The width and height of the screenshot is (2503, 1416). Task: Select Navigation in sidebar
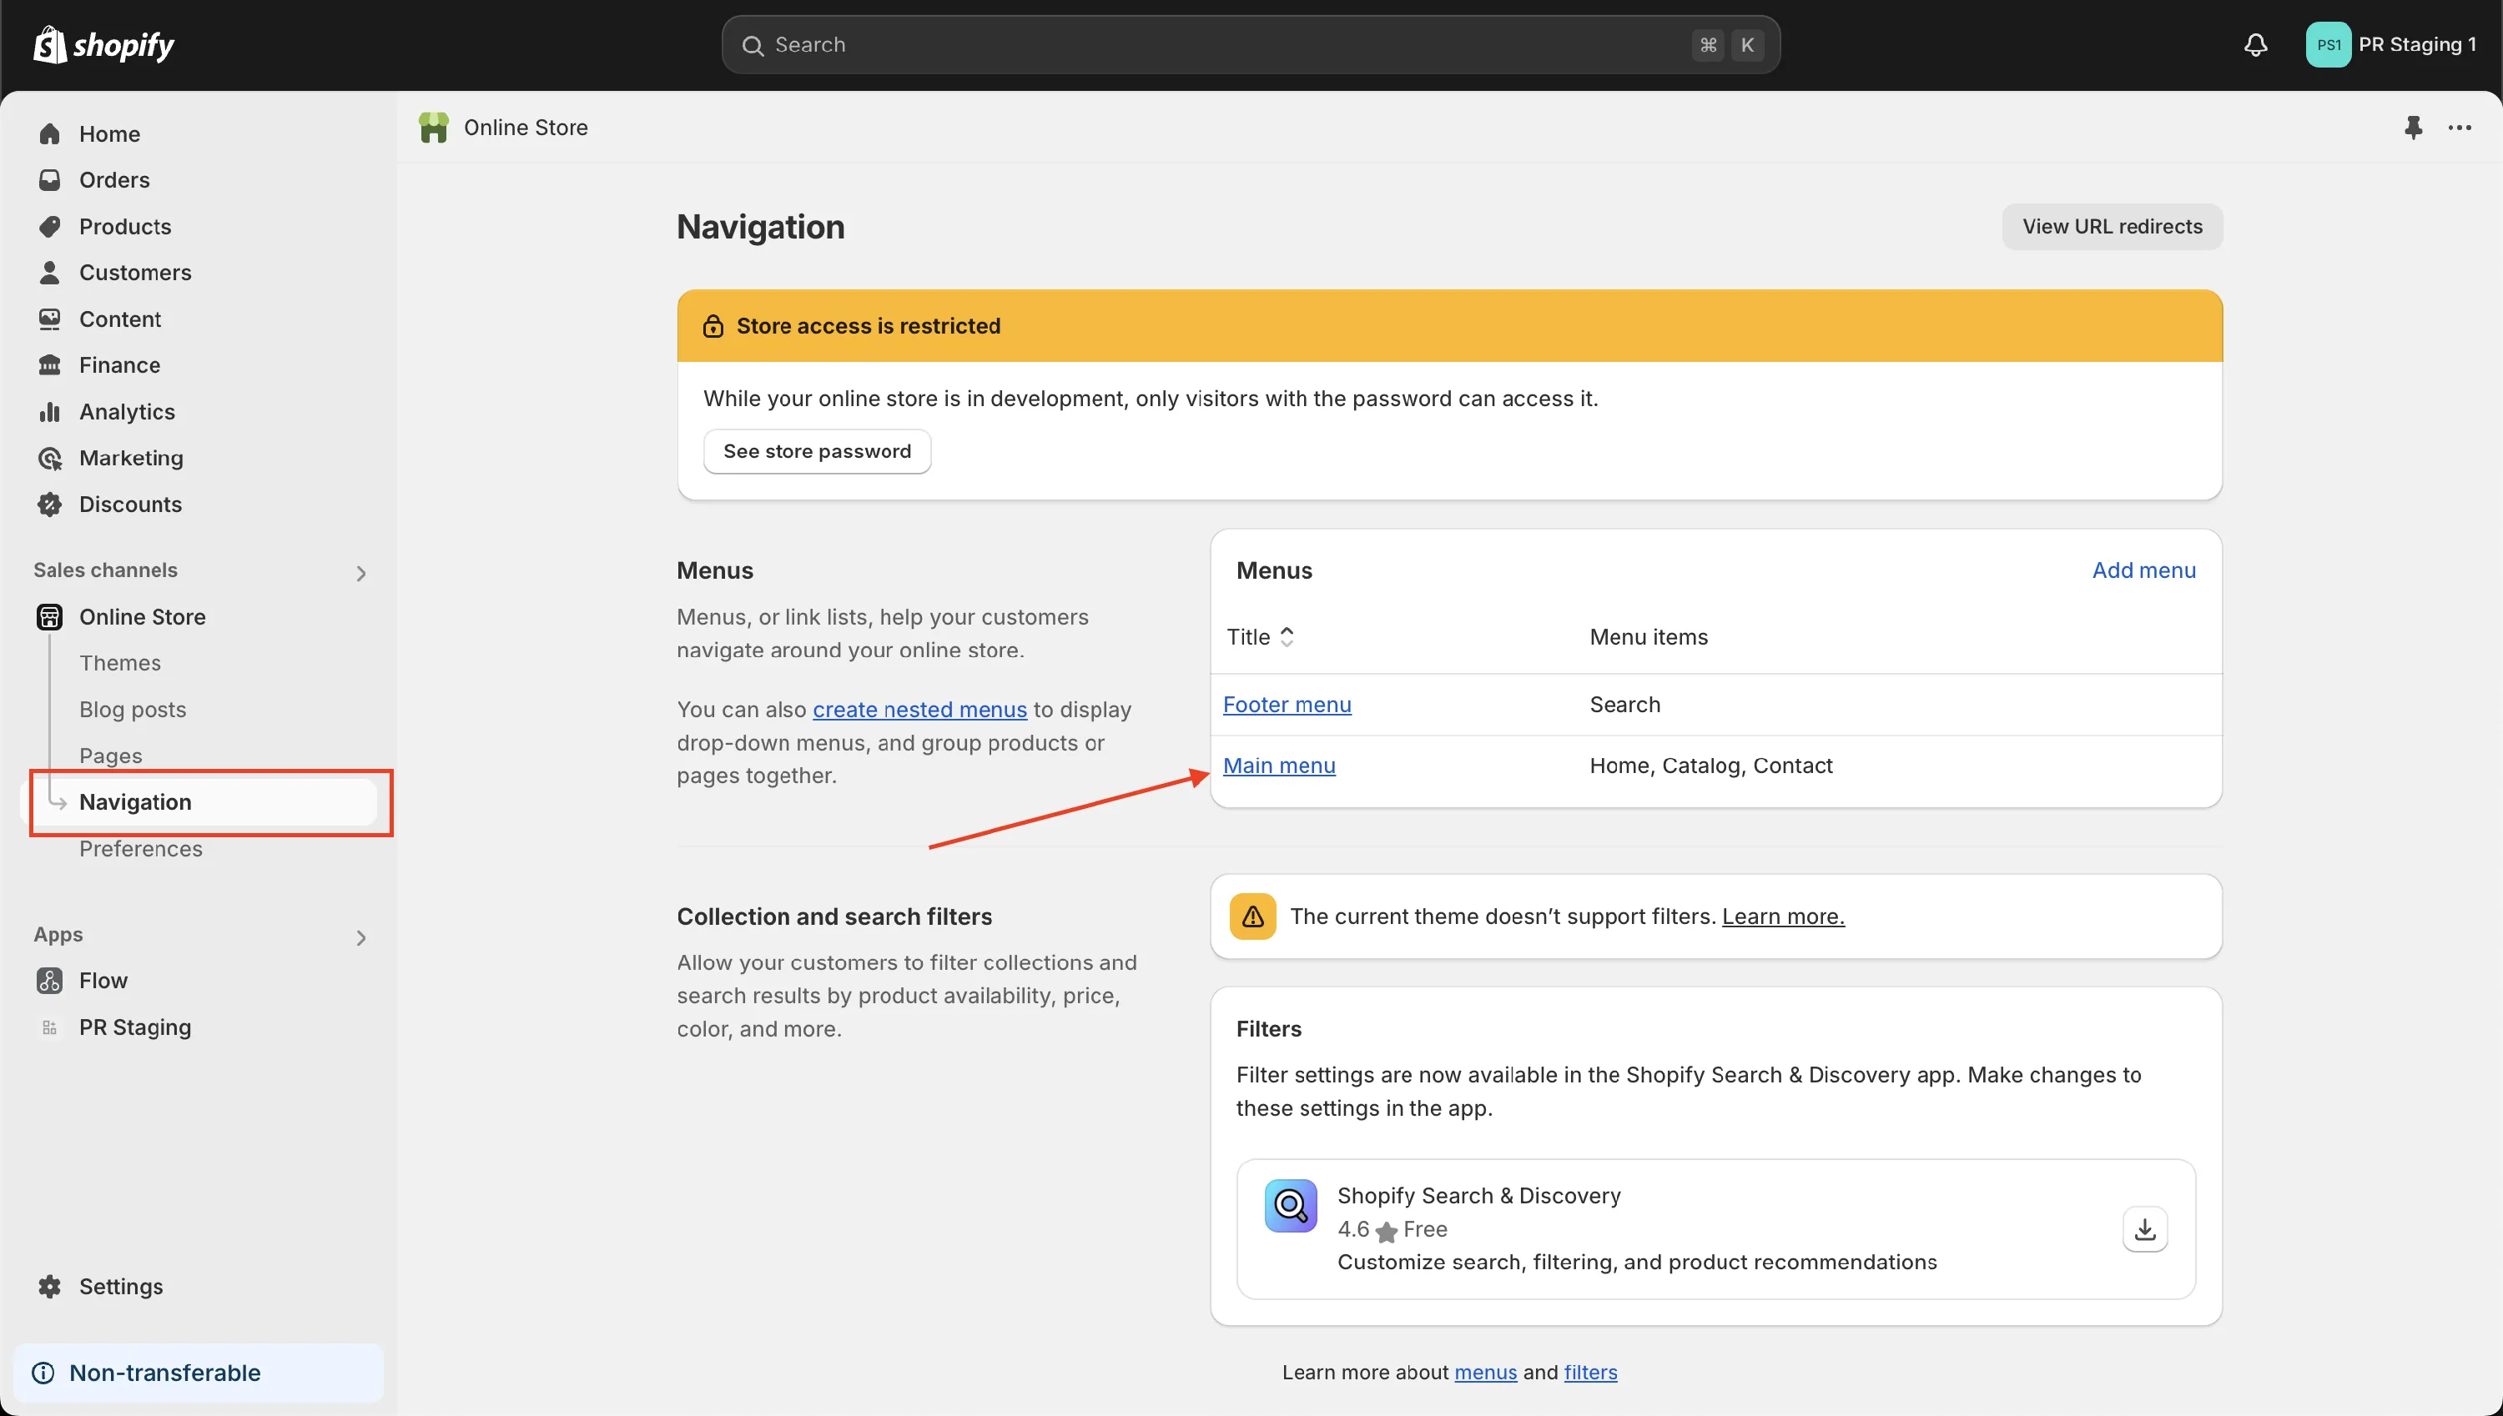(199, 802)
